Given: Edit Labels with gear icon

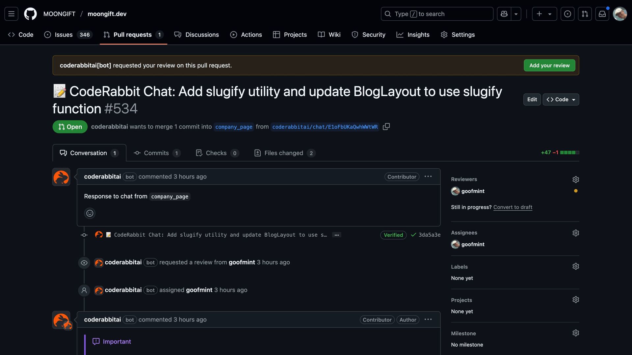Looking at the screenshot, I should pyautogui.click(x=575, y=267).
